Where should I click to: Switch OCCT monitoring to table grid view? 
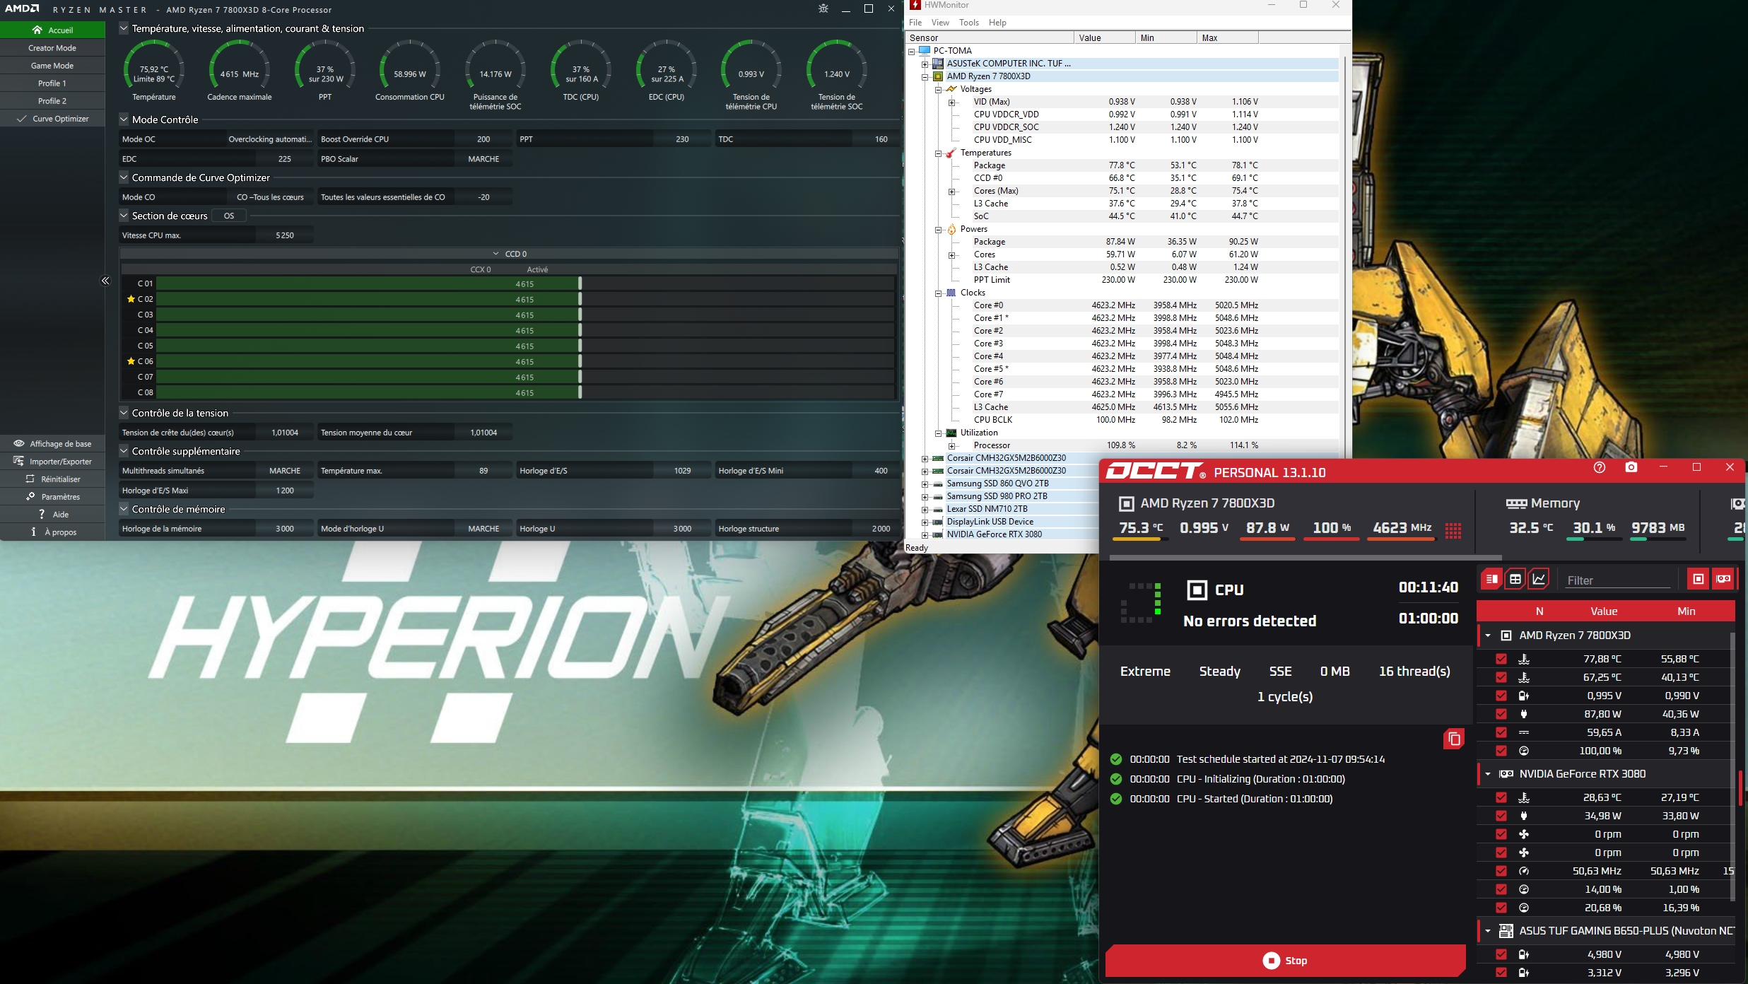click(1515, 580)
